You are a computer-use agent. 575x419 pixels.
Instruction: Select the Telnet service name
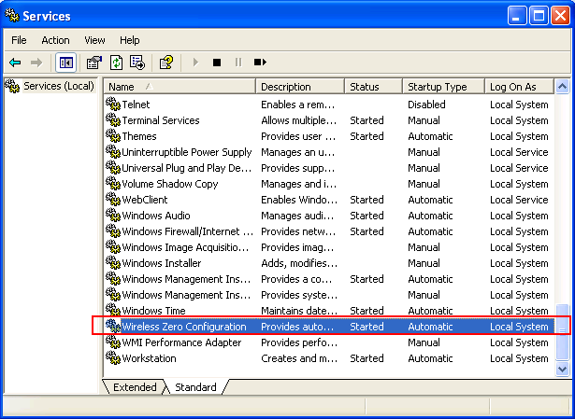tap(136, 105)
